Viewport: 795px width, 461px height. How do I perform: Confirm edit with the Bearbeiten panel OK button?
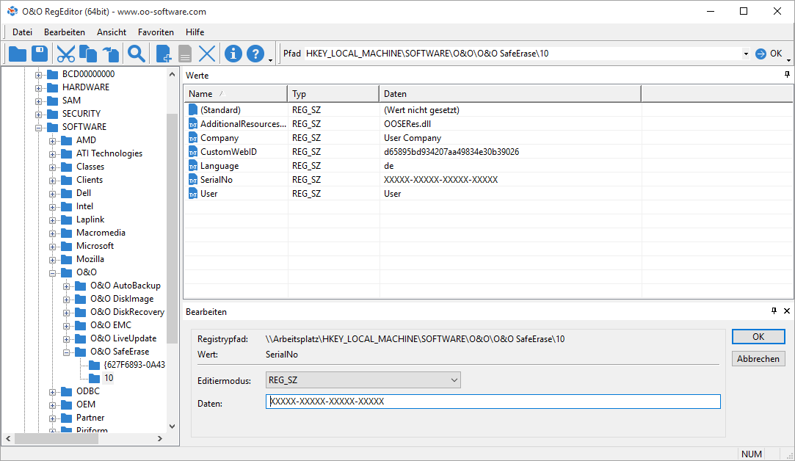coord(758,336)
